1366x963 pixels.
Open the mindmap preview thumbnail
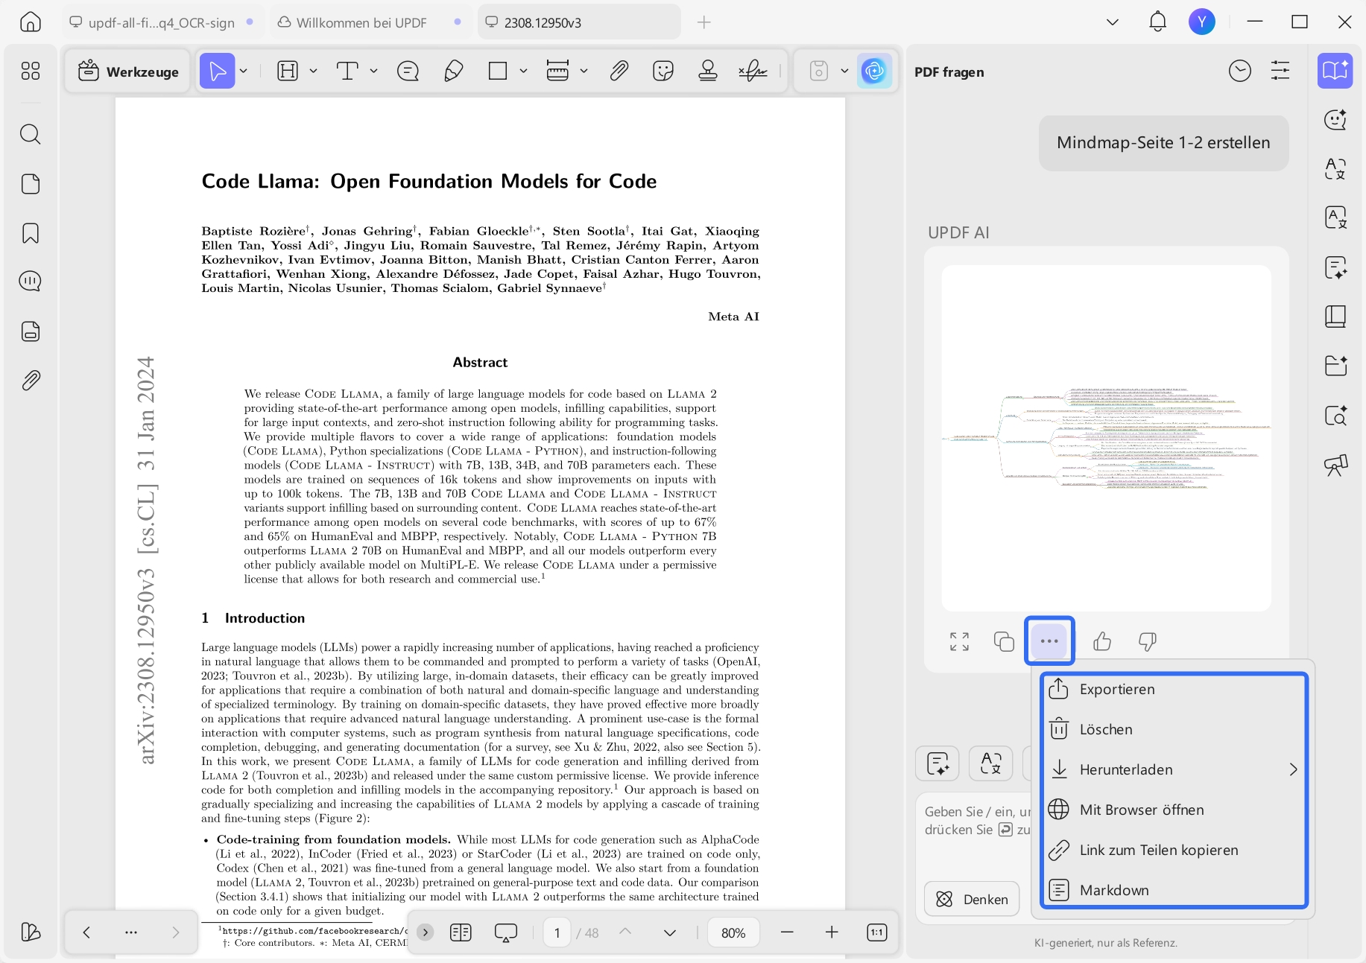(1106, 438)
